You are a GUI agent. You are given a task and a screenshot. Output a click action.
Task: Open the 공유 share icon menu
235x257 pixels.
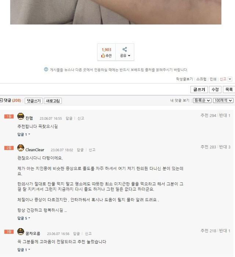tap(125, 49)
